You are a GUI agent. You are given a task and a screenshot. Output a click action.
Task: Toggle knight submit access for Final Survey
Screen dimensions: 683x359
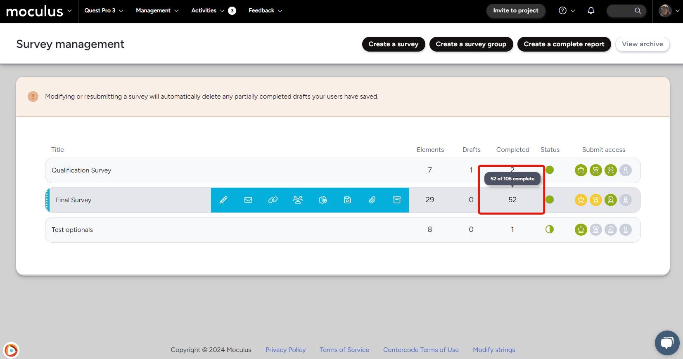coord(611,200)
